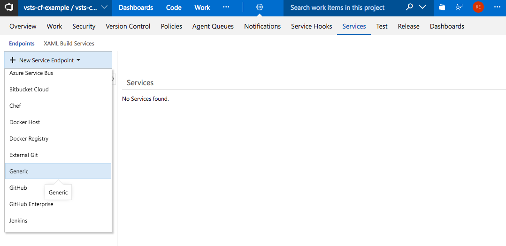Open the Code hub link
Image resolution: width=506 pixels, height=246 pixels.
[x=174, y=7]
